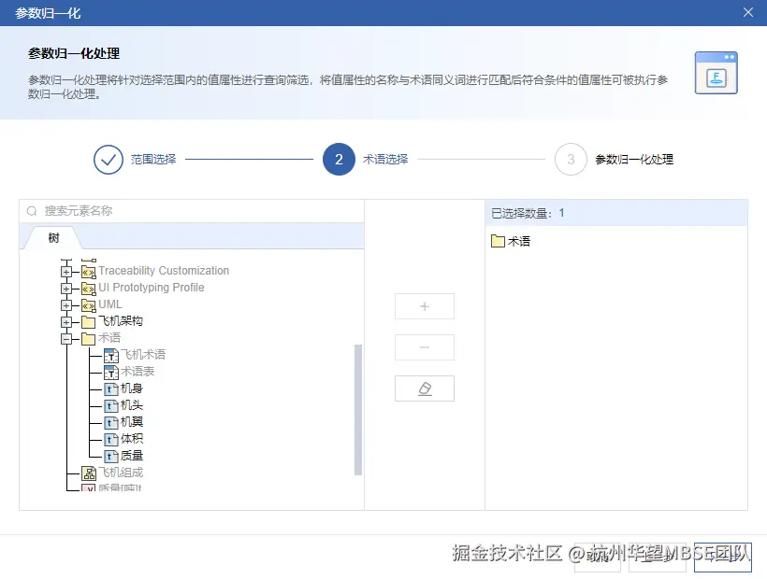The width and height of the screenshot is (767, 579).
Task: Click the dialog illustration icon top right
Action: 716,70
